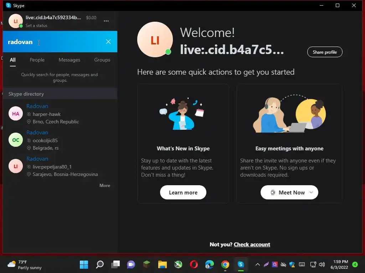The width and height of the screenshot is (365, 273).
Task: Select the Radovan name above harper-hawk
Action: [37, 106]
